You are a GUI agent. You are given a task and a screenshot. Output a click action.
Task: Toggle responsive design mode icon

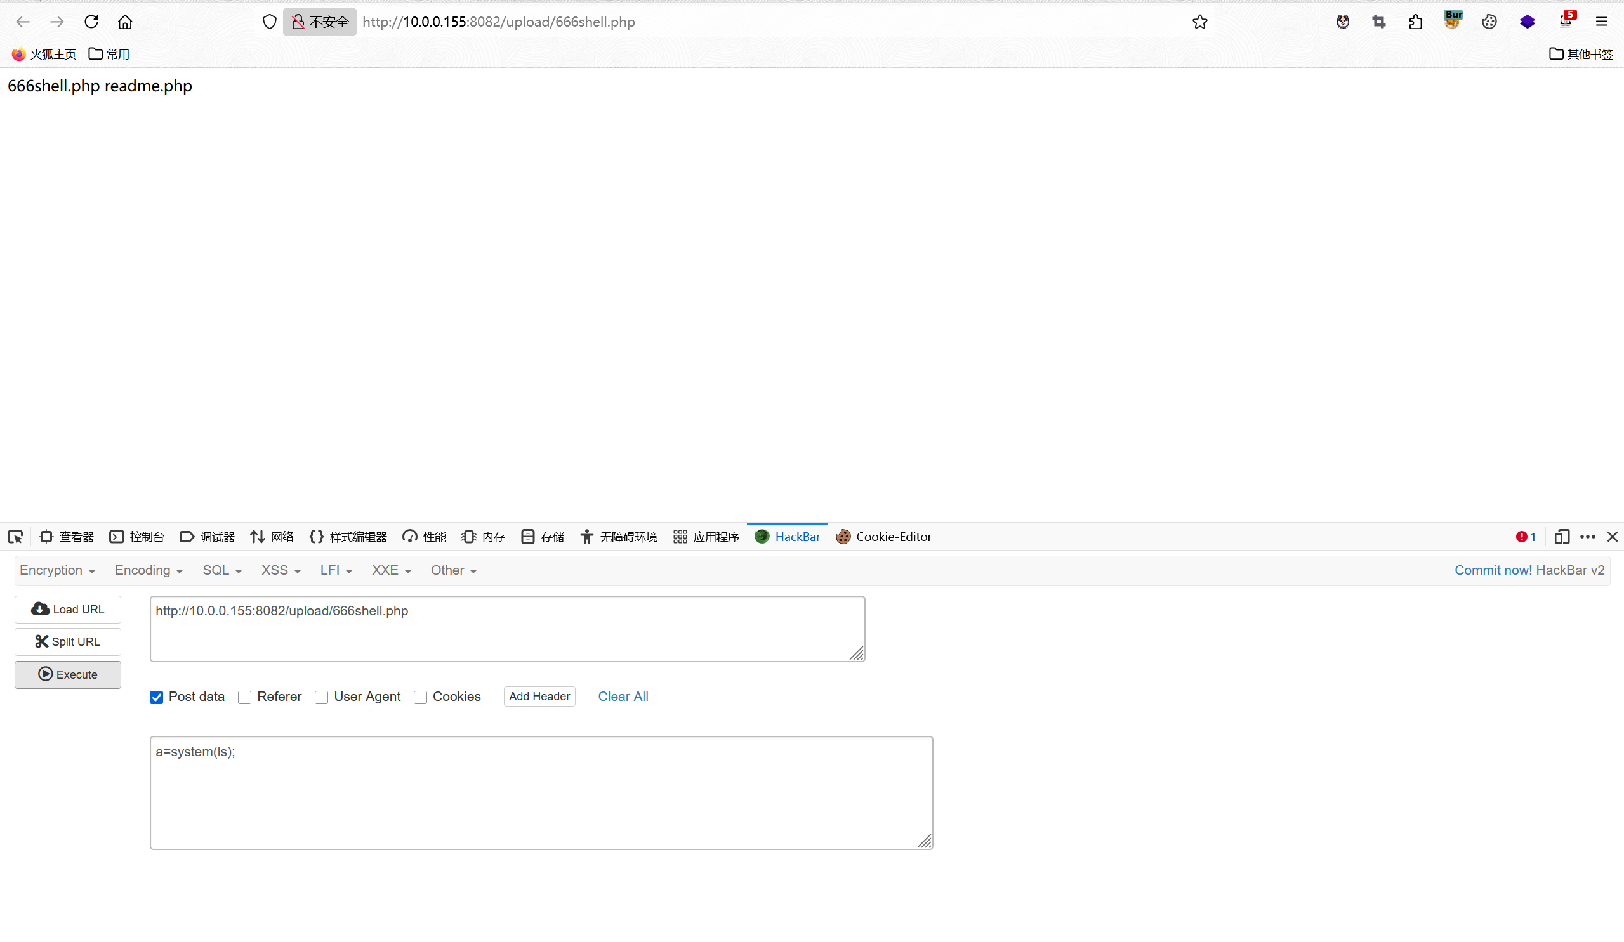click(1561, 537)
